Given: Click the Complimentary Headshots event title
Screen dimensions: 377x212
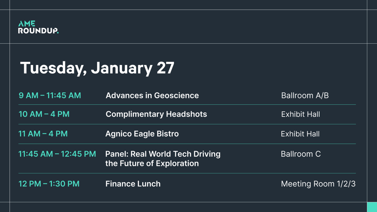Looking at the screenshot, I should pyautogui.click(x=156, y=114).
